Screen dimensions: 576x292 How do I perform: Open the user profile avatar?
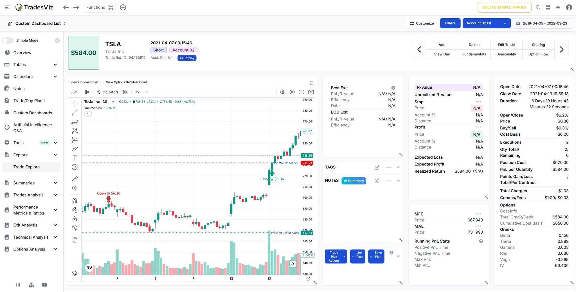[569, 7]
